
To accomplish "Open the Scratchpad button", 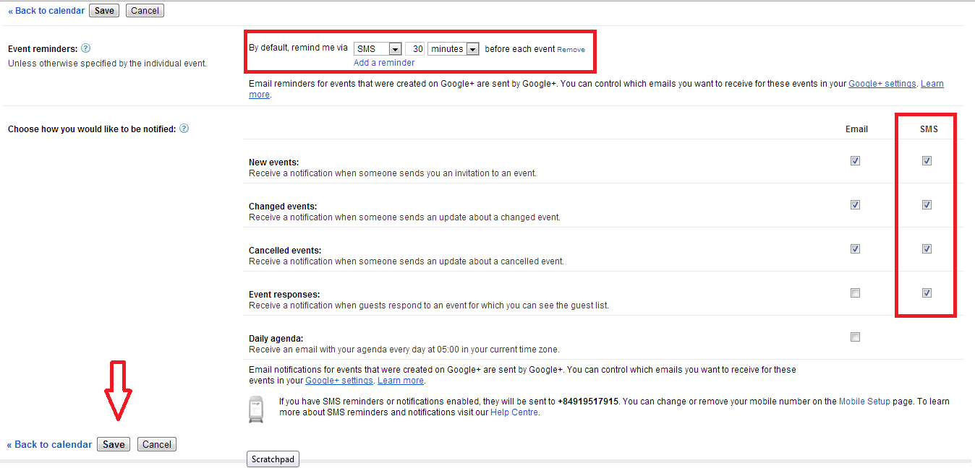I will pos(273,459).
